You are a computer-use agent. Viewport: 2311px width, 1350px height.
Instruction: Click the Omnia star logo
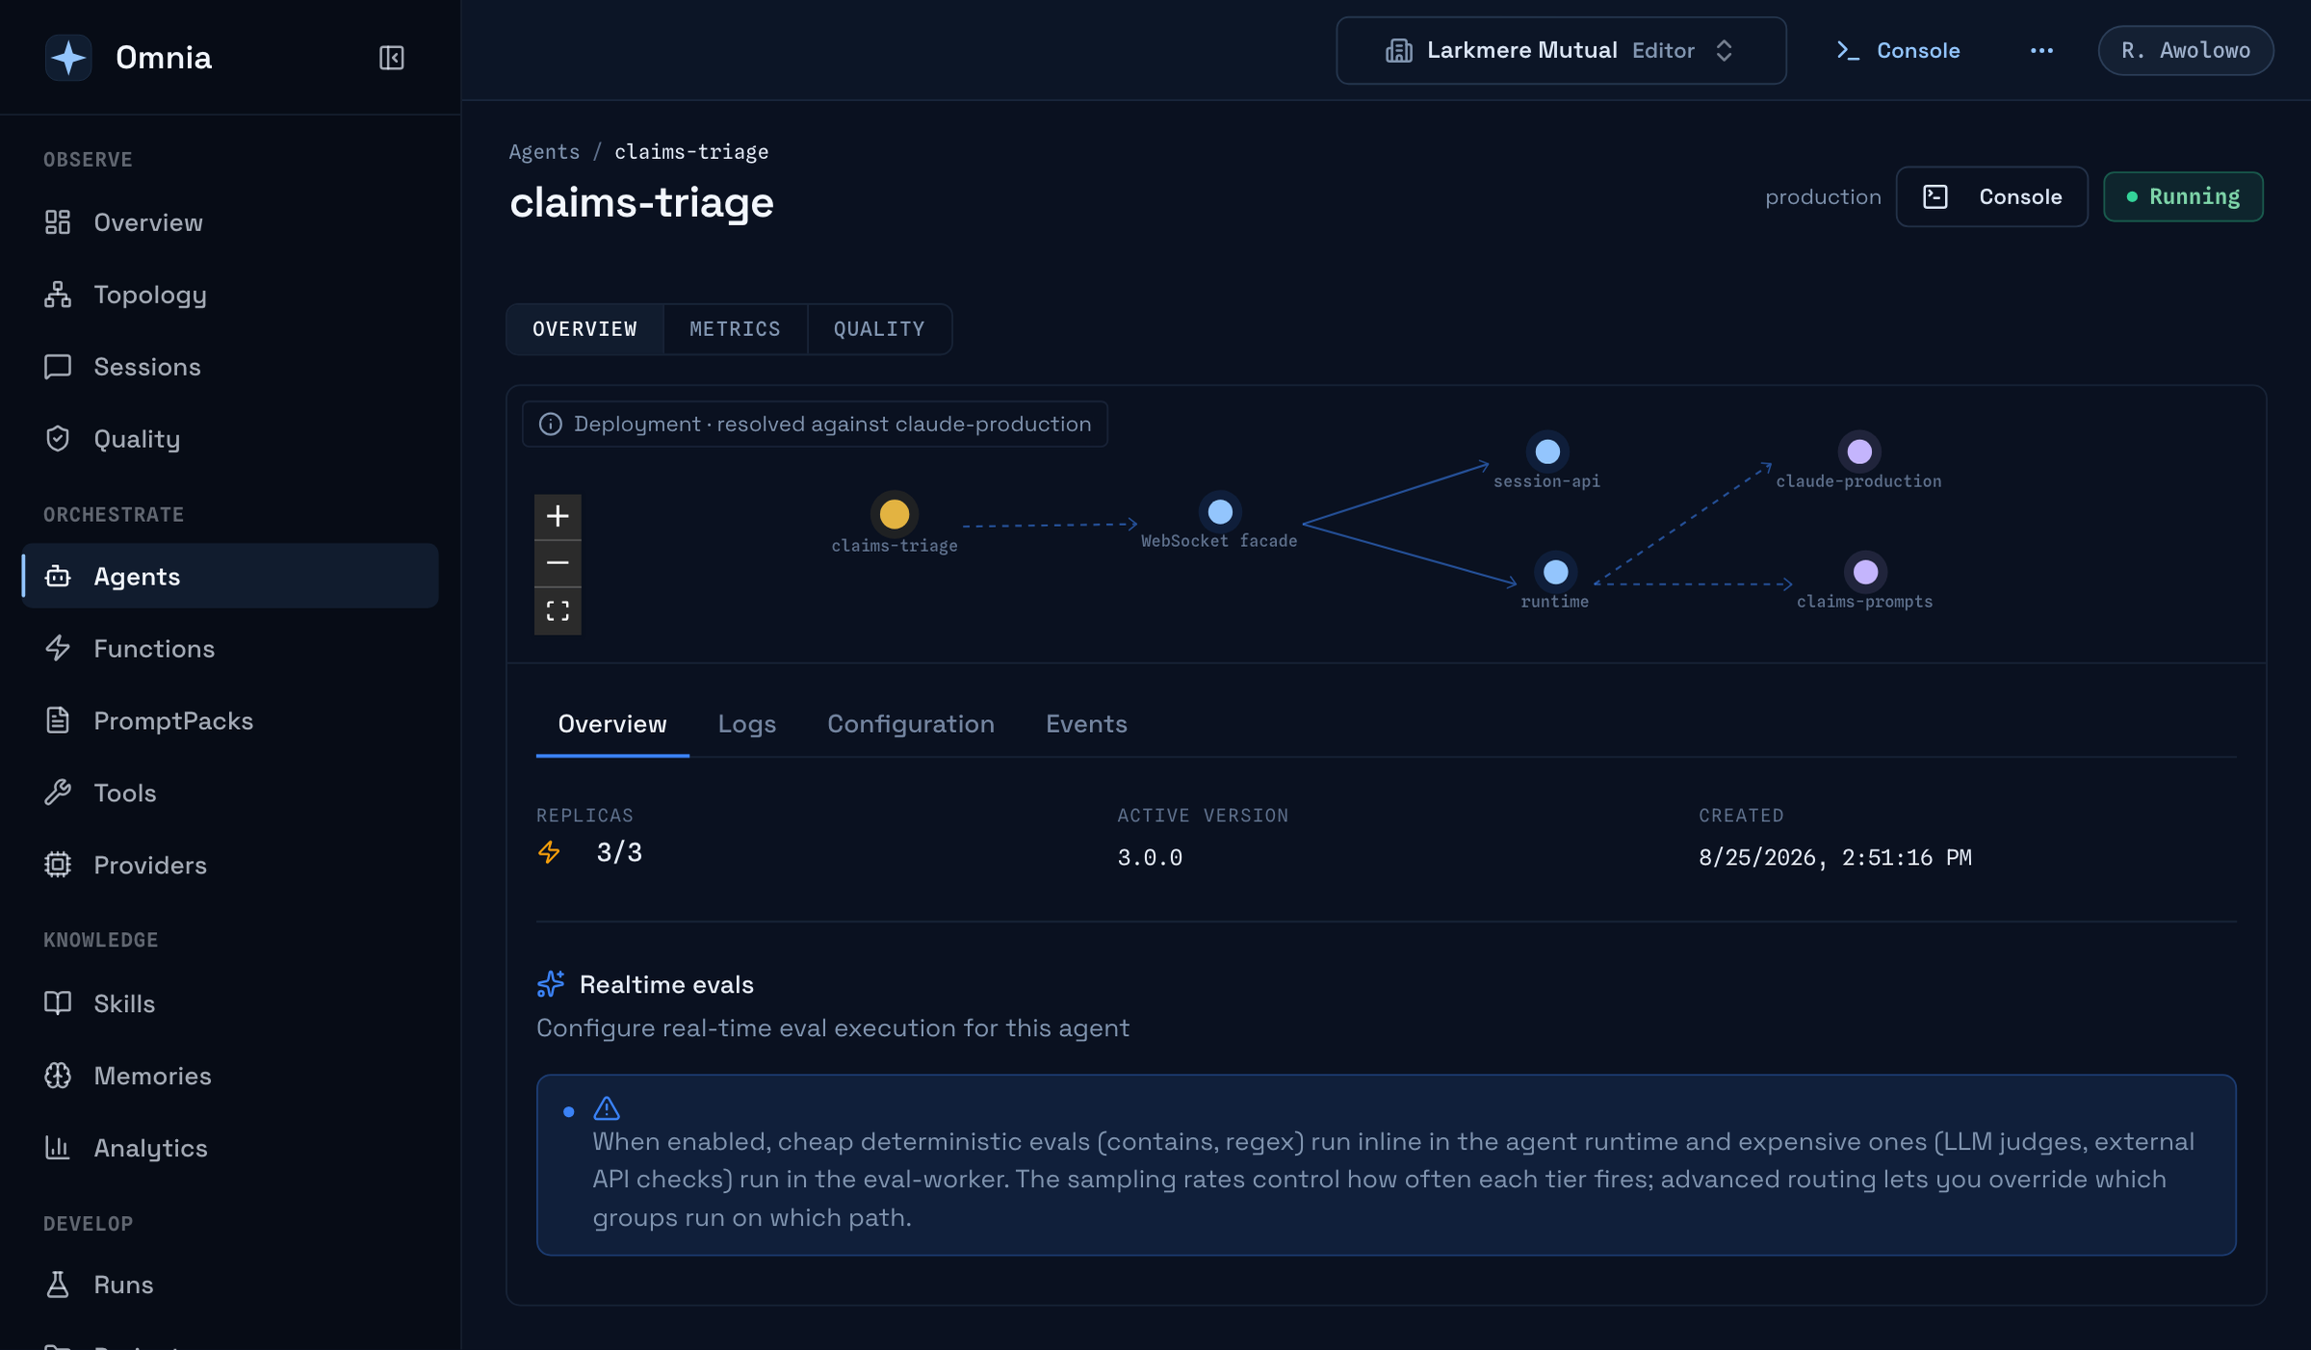click(x=68, y=58)
